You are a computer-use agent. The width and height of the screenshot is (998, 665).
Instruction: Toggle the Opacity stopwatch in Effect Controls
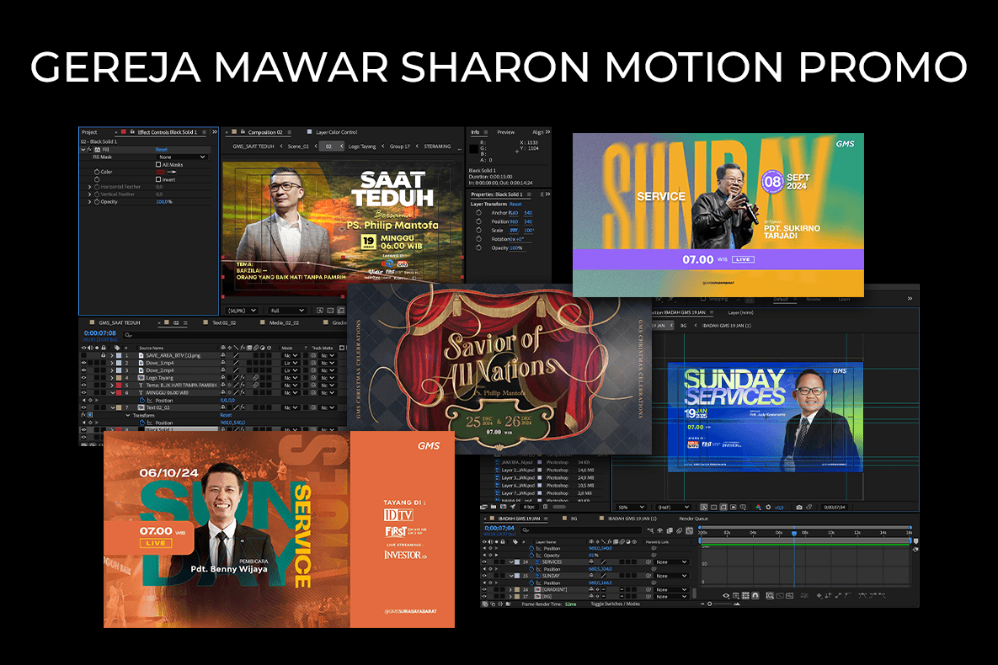97,202
